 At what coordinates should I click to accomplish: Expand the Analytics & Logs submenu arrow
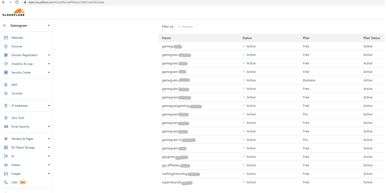(49, 64)
